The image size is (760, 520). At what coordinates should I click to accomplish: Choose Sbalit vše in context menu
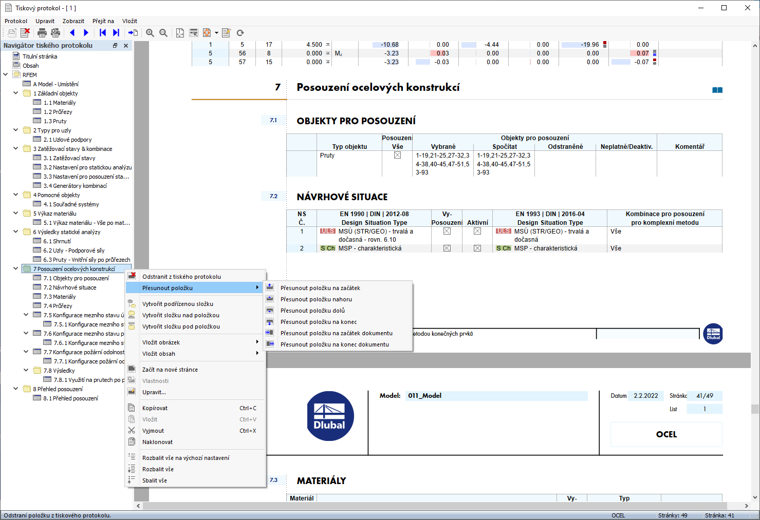(196, 480)
